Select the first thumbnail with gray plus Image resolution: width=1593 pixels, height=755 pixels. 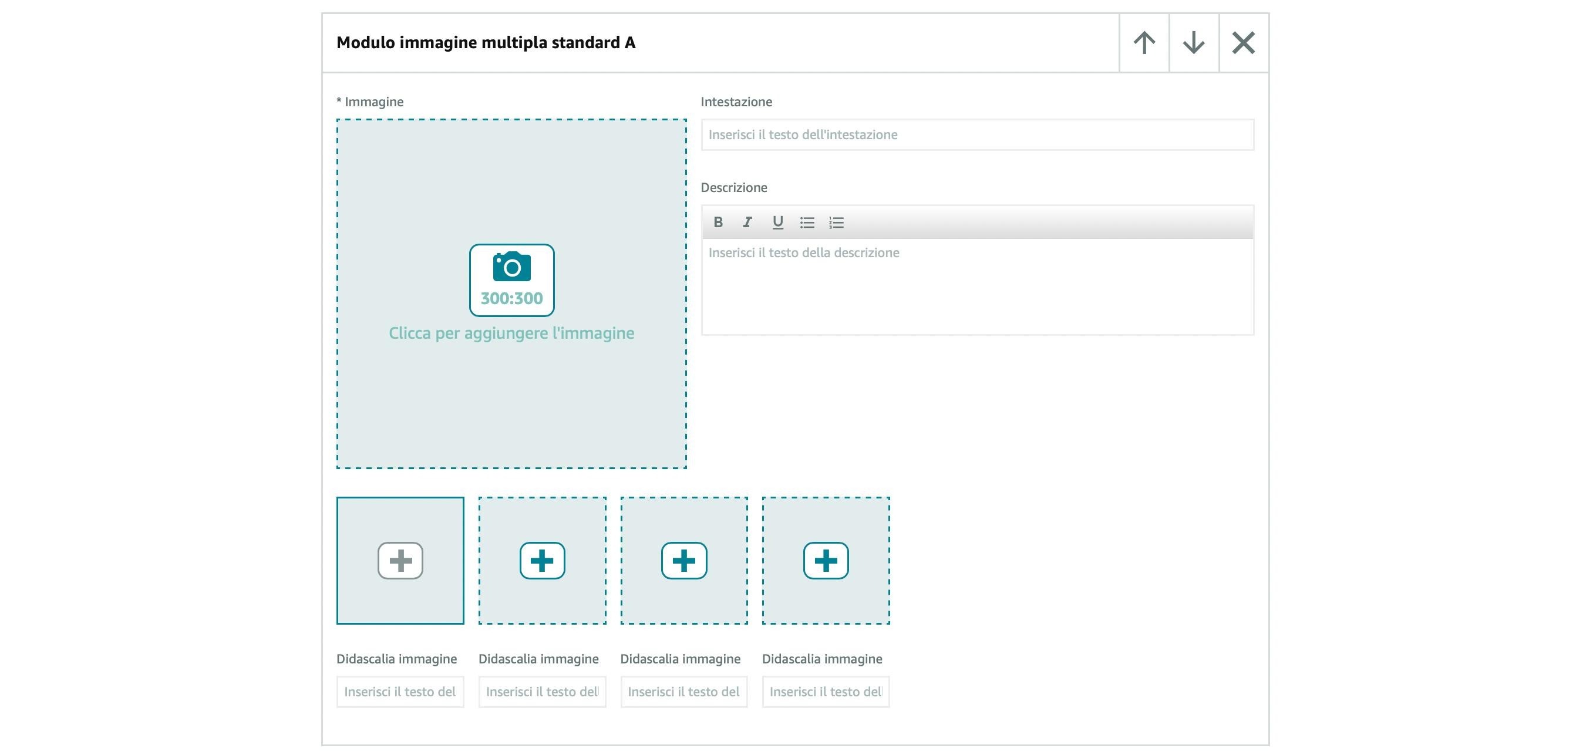(x=400, y=561)
